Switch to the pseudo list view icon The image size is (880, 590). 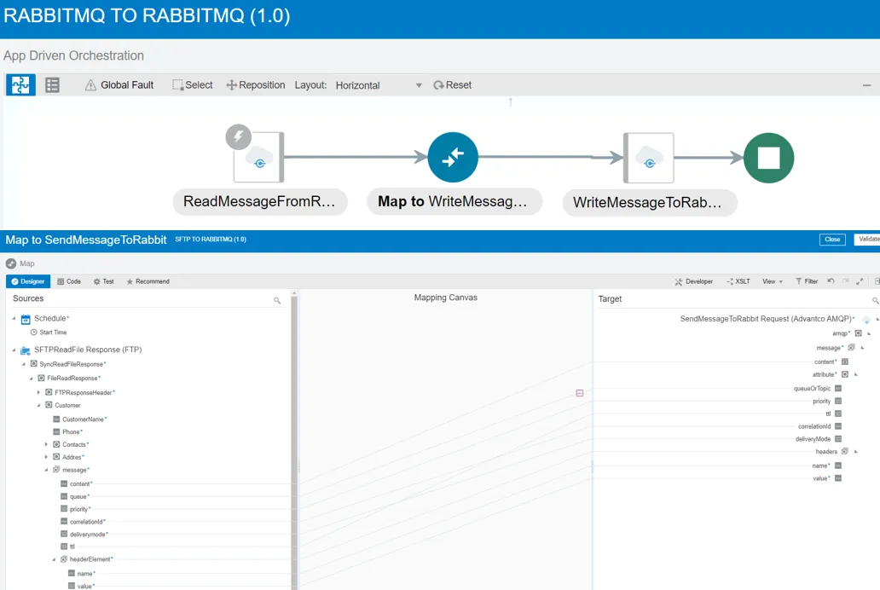tap(52, 84)
